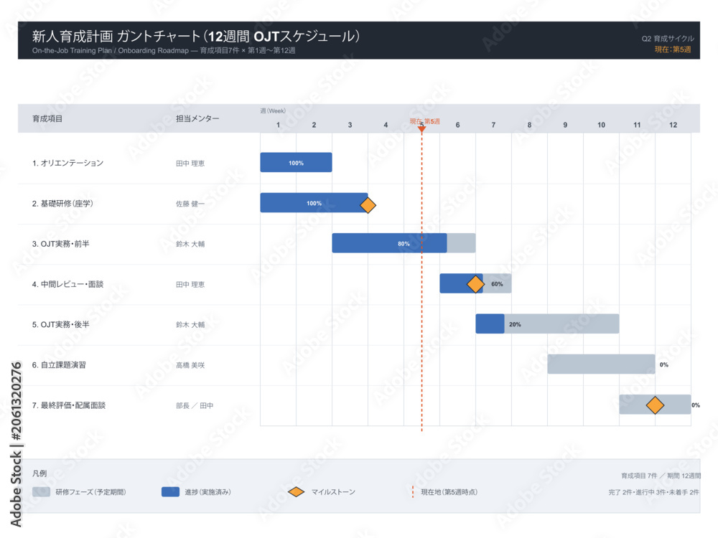Click mentor 部長 / 田中
This screenshot has height=538, width=718.
(195, 405)
